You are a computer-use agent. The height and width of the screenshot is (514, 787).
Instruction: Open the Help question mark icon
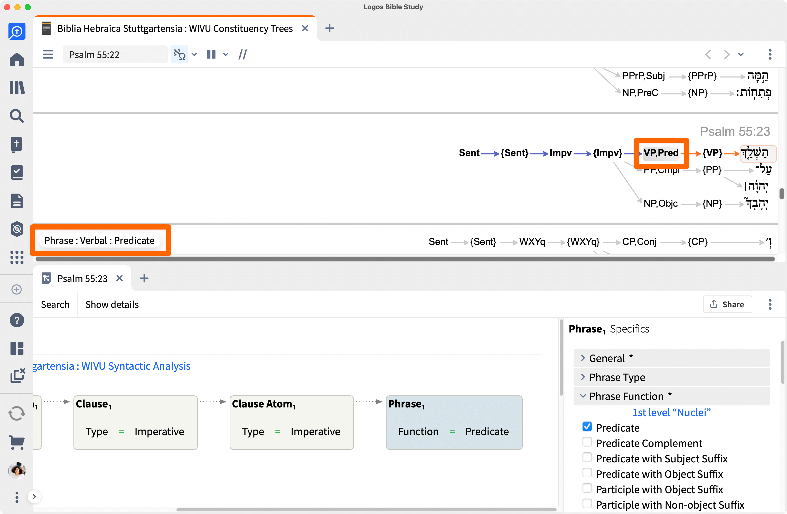coord(17,320)
